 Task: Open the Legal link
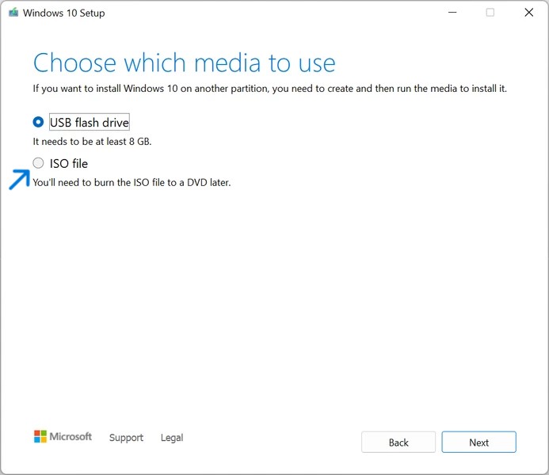pyautogui.click(x=172, y=438)
